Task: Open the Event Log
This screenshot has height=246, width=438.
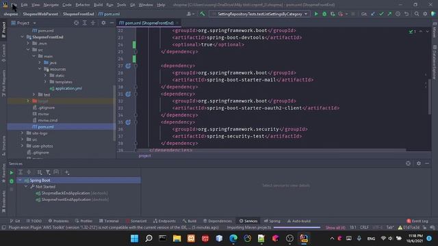Action: click(417, 221)
